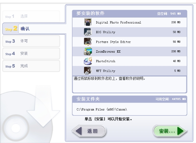Select Step 1 选择 tab
The width and height of the screenshot is (196, 143).
[31, 16]
